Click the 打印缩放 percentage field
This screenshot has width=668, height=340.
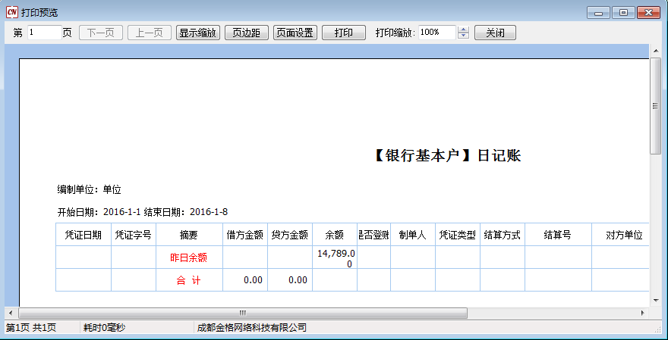[436, 33]
